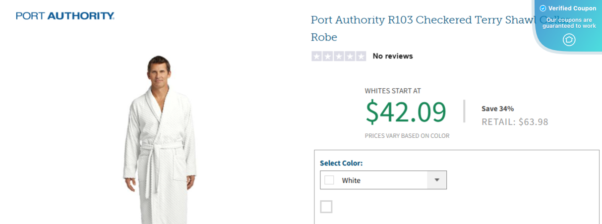The width and height of the screenshot is (602, 224).
Task: Select the third rating star
Action: click(x=339, y=56)
